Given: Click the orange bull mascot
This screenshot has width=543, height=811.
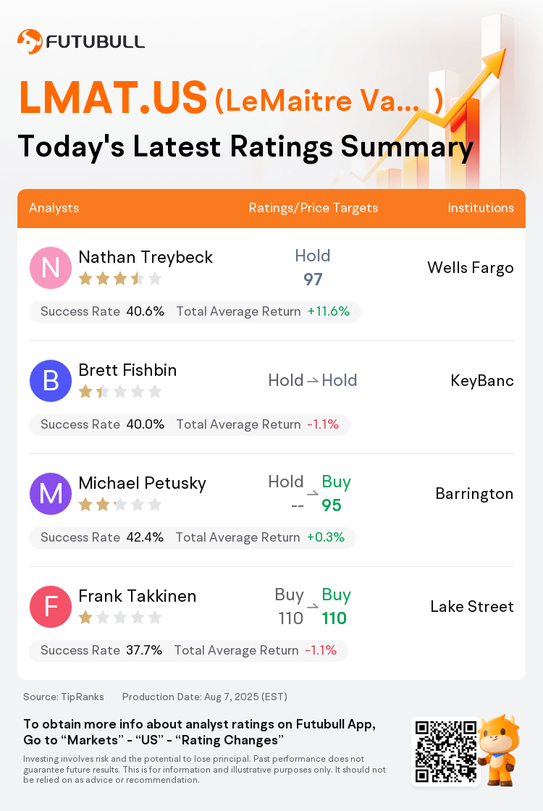Looking at the screenshot, I should (x=499, y=750).
